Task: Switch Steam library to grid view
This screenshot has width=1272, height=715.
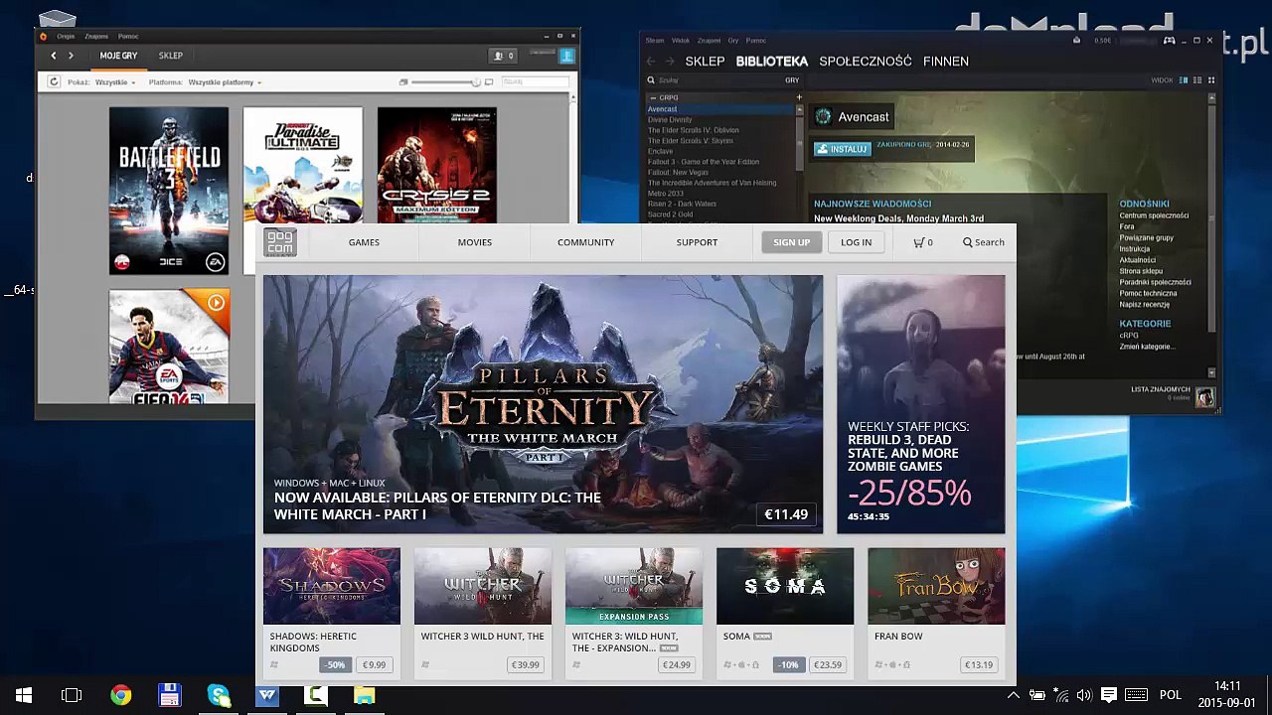Action: coord(1210,80)
